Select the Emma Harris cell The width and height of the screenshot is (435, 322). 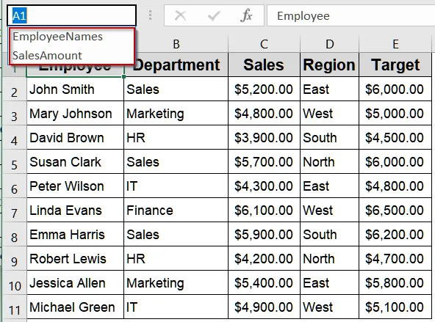coord(75,235)
